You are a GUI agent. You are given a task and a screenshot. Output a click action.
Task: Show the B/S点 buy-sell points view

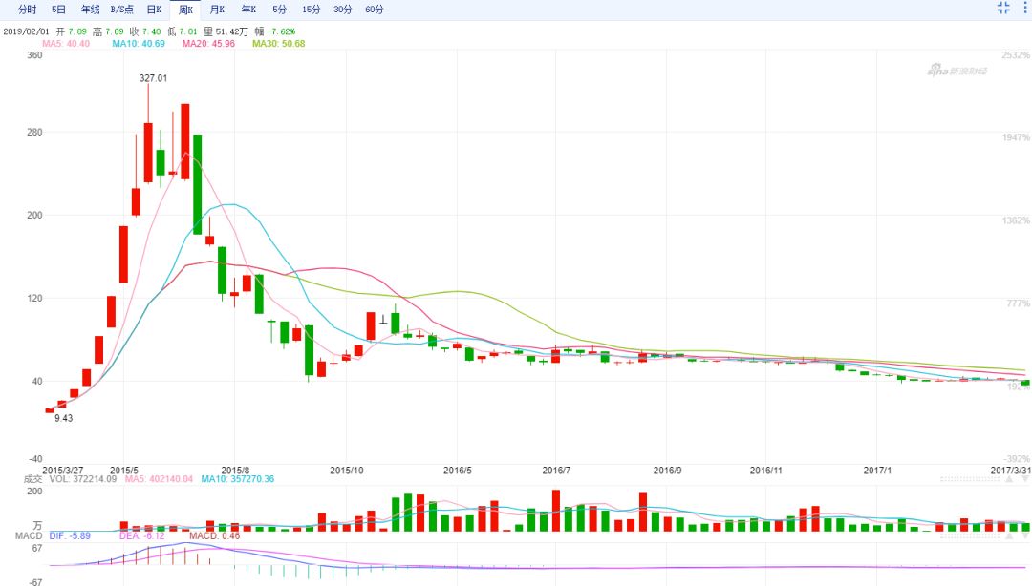[121, 10]
